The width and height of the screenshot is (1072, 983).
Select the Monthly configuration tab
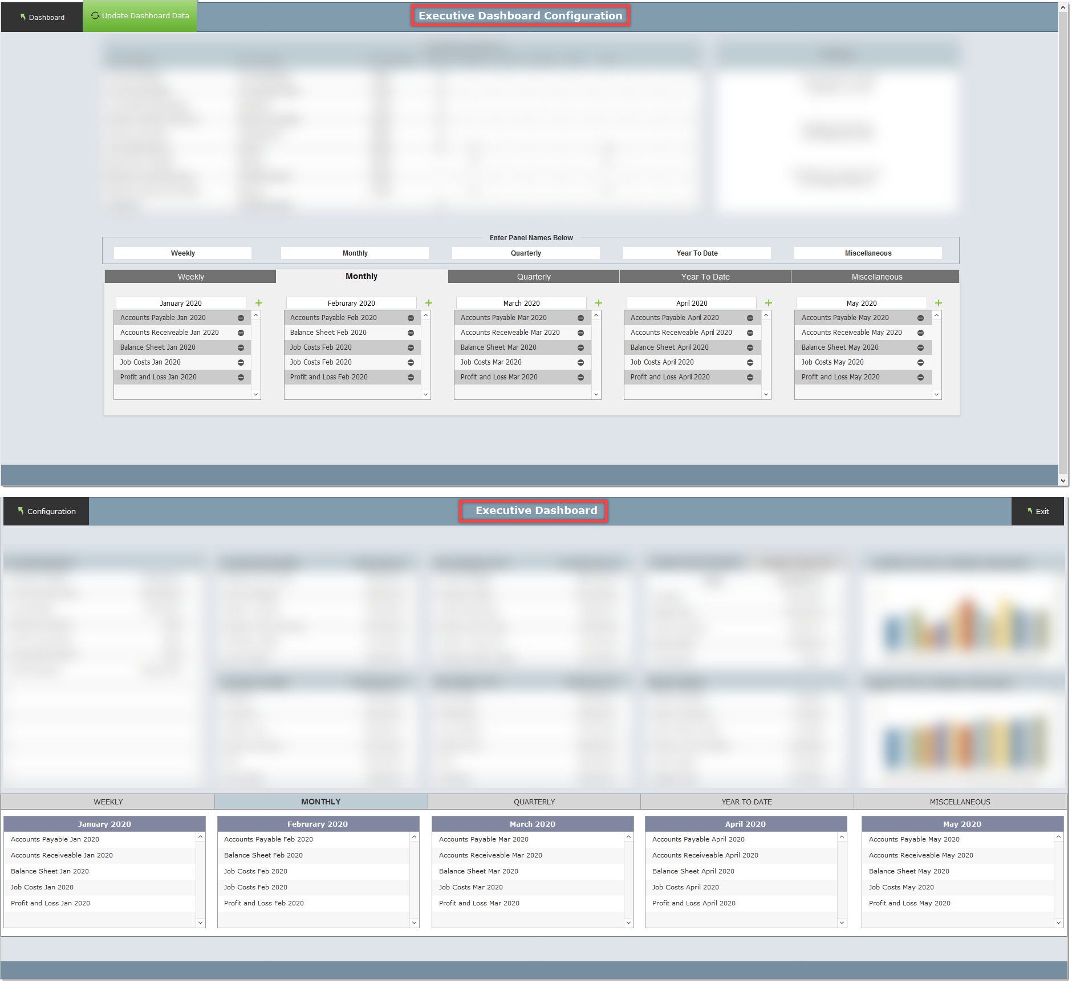[x=362, y=276]
